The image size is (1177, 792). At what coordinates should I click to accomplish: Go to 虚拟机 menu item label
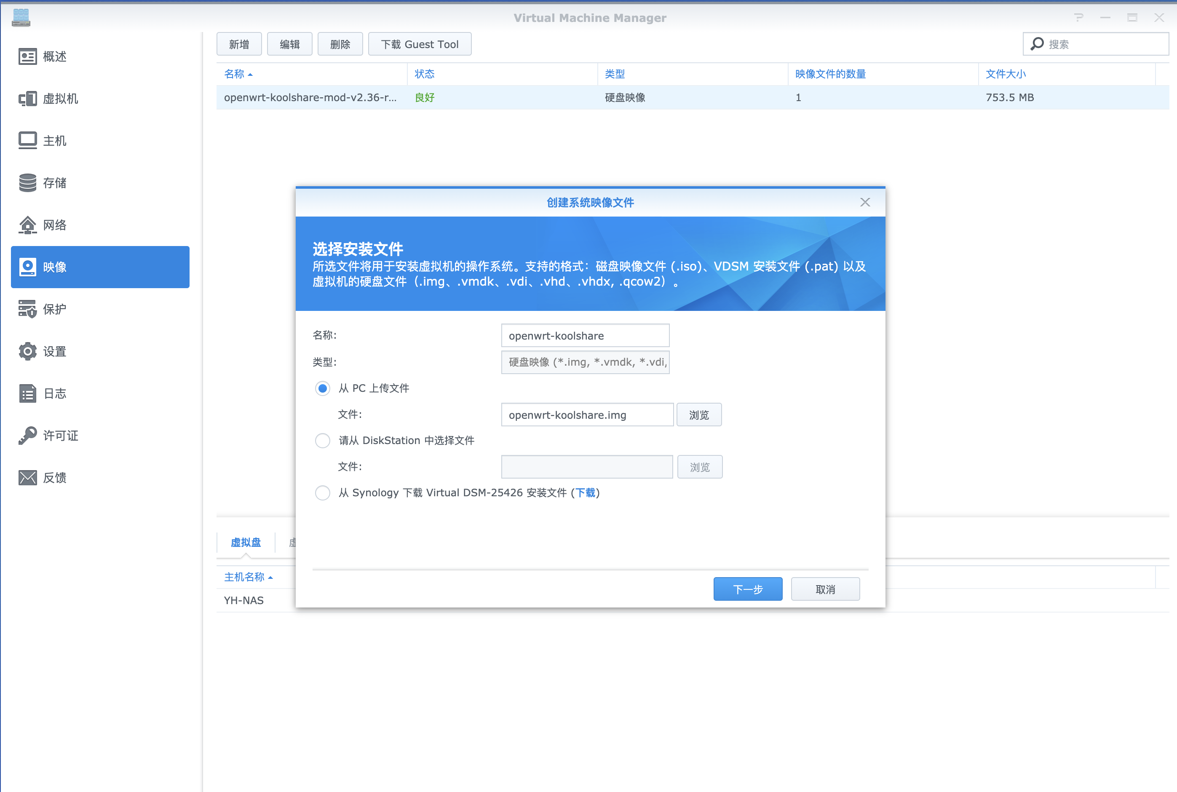tap(61, 99)
